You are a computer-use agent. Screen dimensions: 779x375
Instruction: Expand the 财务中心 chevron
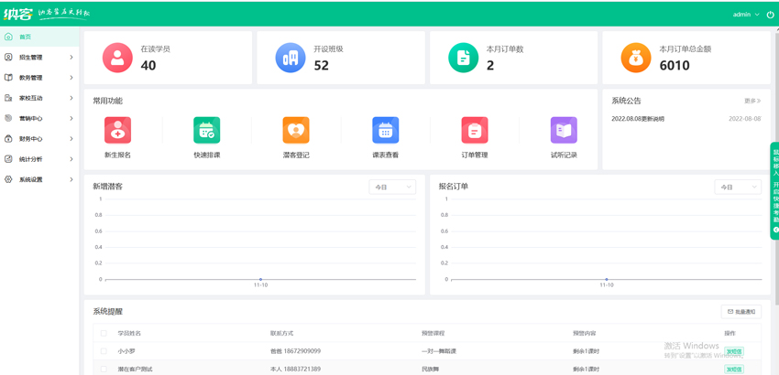71,138
